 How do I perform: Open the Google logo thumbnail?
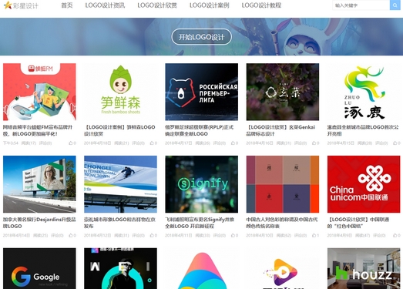click(39, 268)
